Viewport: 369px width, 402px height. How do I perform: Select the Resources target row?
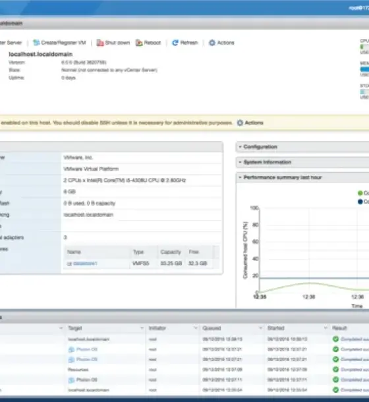pyautogui.click(x=78, y=370)
